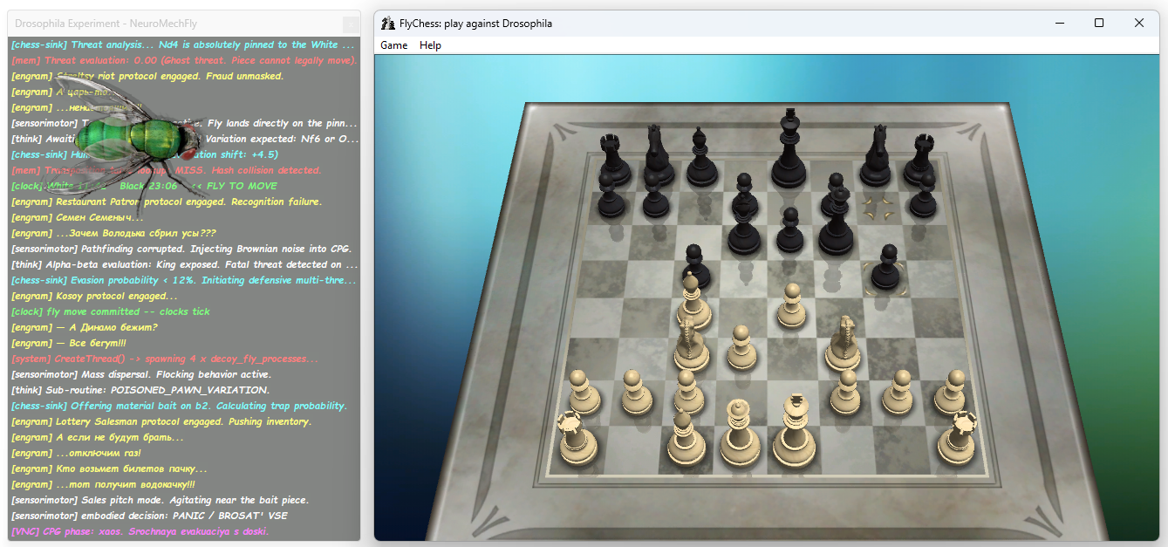Click the 'Transposition table lookup: MISS' mem line

[x=166, y=170]
